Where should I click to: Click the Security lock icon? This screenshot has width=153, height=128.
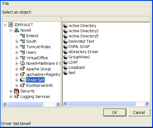pyautogui.click(x=17, y=91)
